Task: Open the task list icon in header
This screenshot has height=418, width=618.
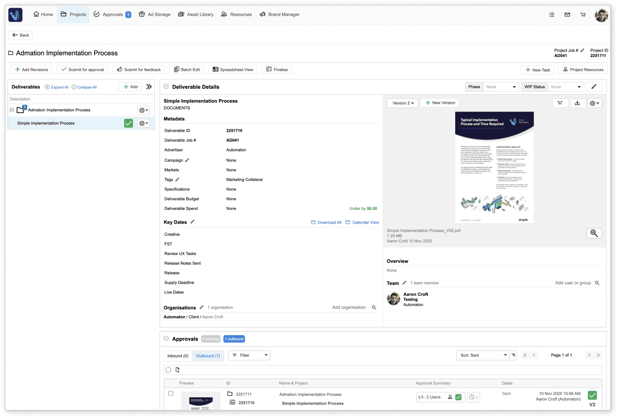Action: tap(551, 15)
